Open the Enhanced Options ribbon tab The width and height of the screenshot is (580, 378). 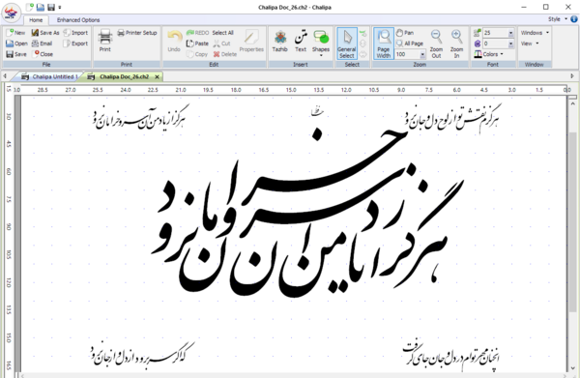(x=78, y=20)
